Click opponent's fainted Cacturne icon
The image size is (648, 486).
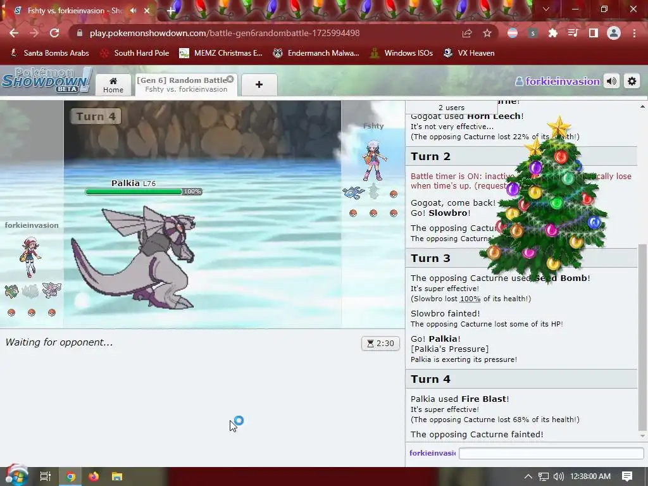click(x=373, y=191)
